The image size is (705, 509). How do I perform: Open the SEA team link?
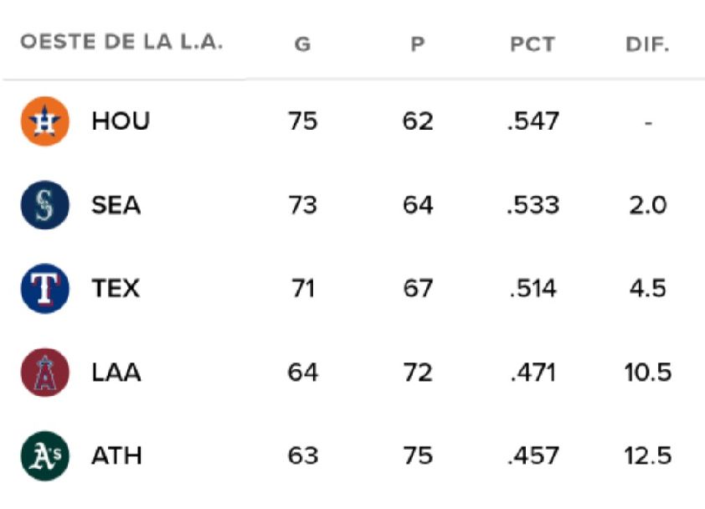(x=116, y=205)
